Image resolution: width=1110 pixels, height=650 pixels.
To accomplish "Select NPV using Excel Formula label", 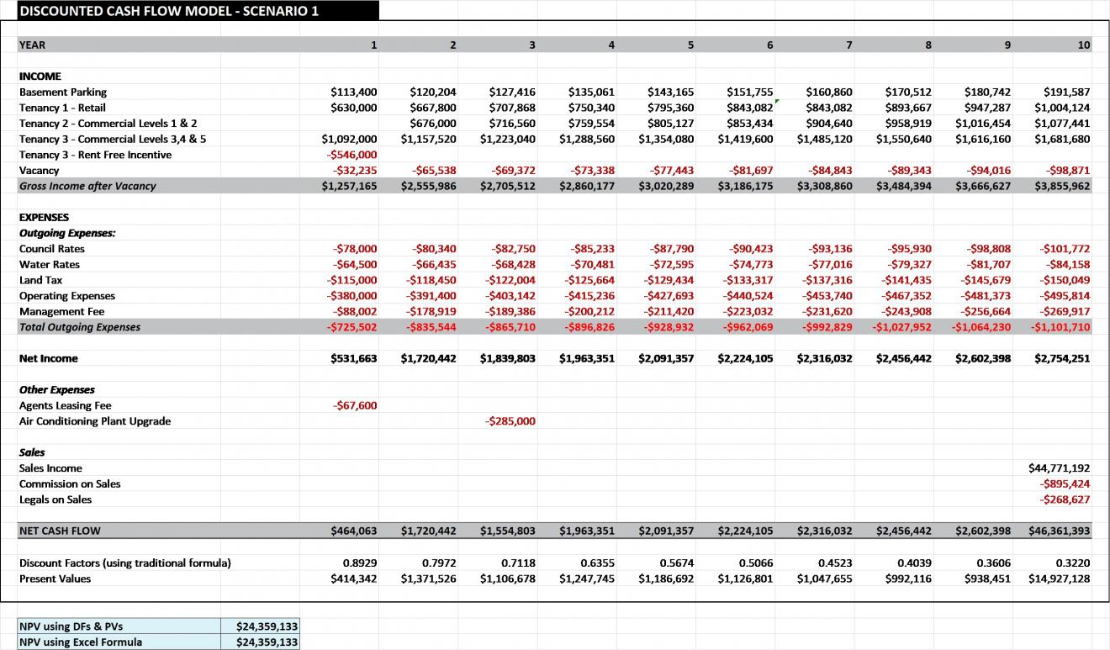I will 120,642.
